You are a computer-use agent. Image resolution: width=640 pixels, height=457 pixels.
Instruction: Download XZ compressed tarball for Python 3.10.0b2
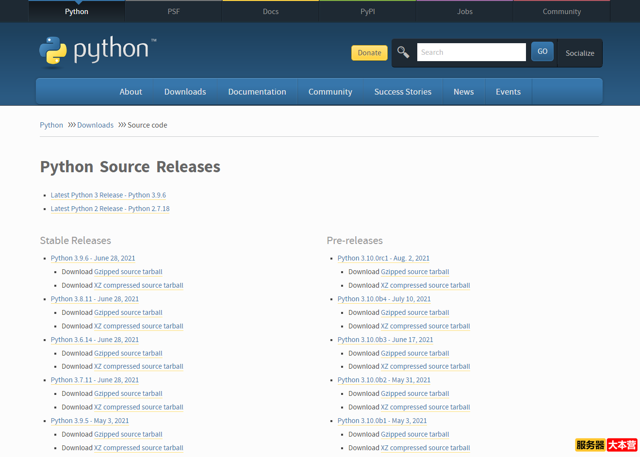(426, 407)
